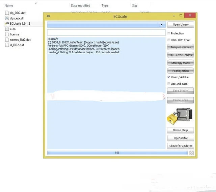Select the file name text names_list2.dat
This screenshot has width=216, height=192.
point(20,40)
